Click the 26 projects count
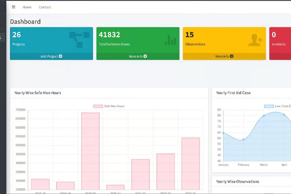This screenshot has height=194, width=291. pyautogui.click(x=17, y=35)
